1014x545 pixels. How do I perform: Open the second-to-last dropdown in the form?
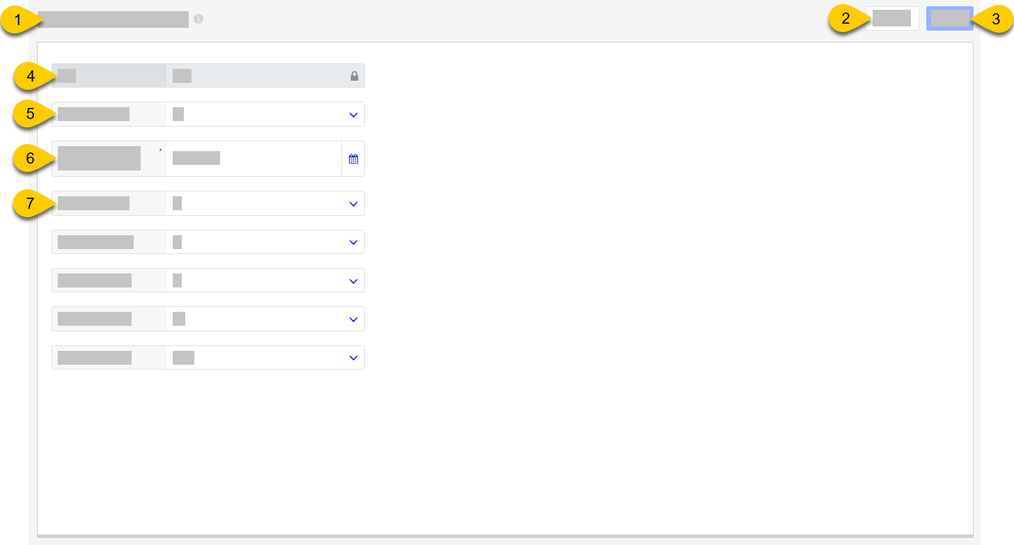[x=353, y=319]
